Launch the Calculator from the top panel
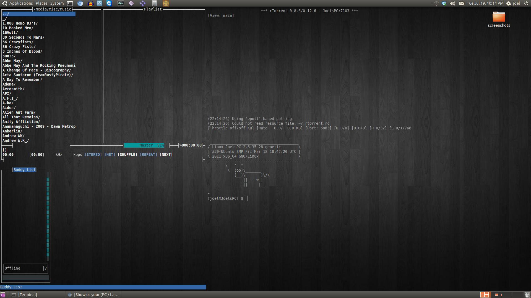This screenshot has height=298, width=531. click(154, 3)
